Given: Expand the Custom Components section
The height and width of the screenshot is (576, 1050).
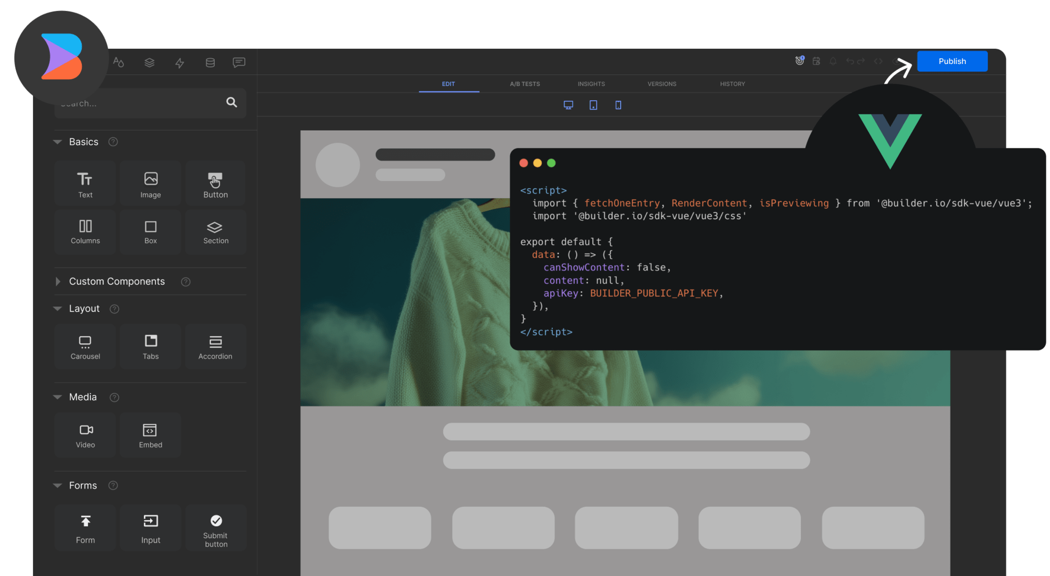Looking at the screenshot, I should point(58,282).
